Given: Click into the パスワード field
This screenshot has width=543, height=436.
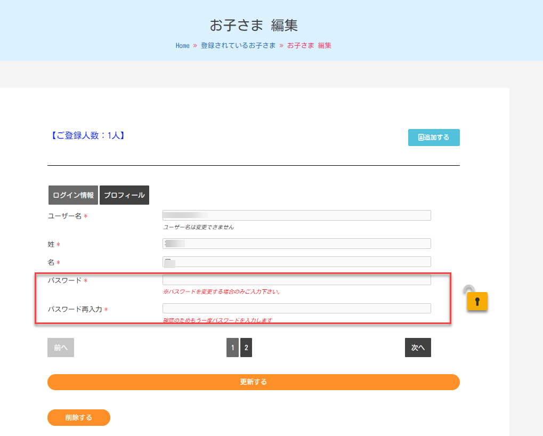Looking at the screenshot, I should click(x=296, y=280).
